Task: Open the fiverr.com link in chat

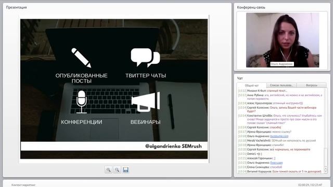Action: pyautogui.click(x=276, y=163)
